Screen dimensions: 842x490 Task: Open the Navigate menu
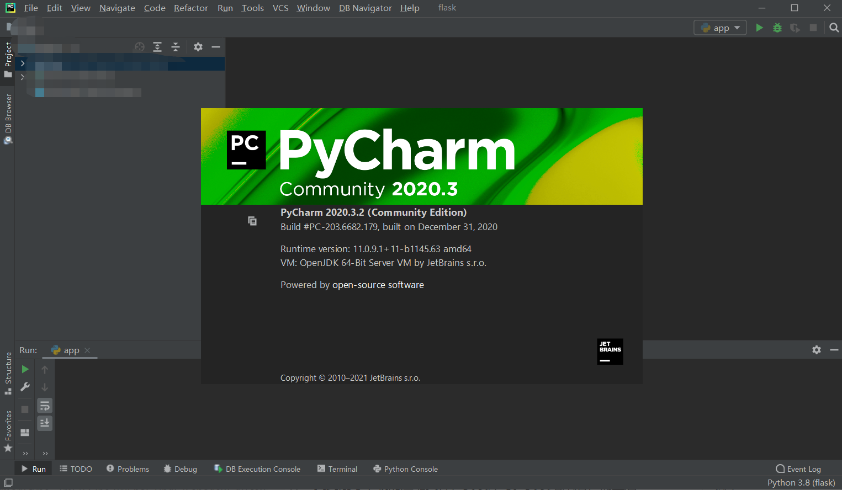click(117, 8)
